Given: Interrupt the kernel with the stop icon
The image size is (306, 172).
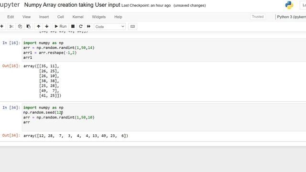Looking at the screenshot, I should click(73, 26).
